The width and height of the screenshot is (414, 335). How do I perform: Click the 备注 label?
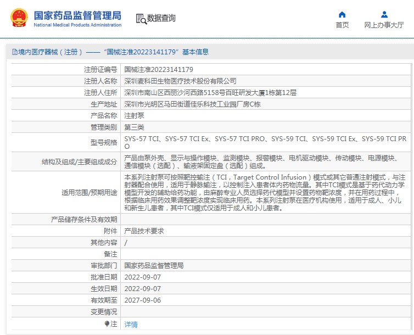point(110,254)
